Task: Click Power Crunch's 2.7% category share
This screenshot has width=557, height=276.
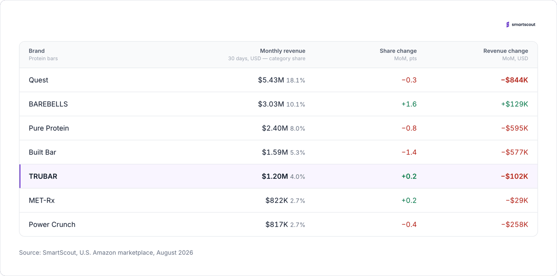Action: click(298, 225)
